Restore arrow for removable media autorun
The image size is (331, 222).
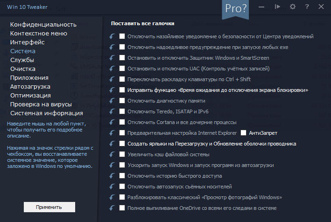tap(113, 187)
